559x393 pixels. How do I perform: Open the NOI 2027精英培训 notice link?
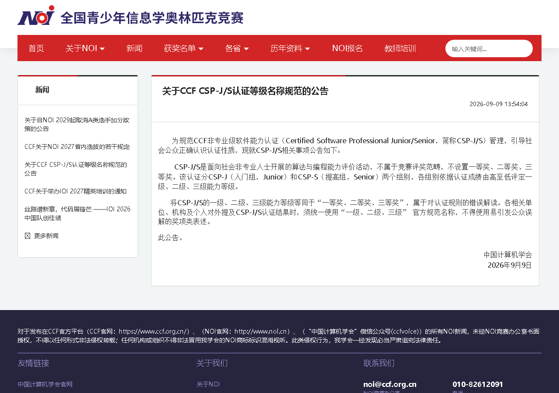tap(76, 191)
